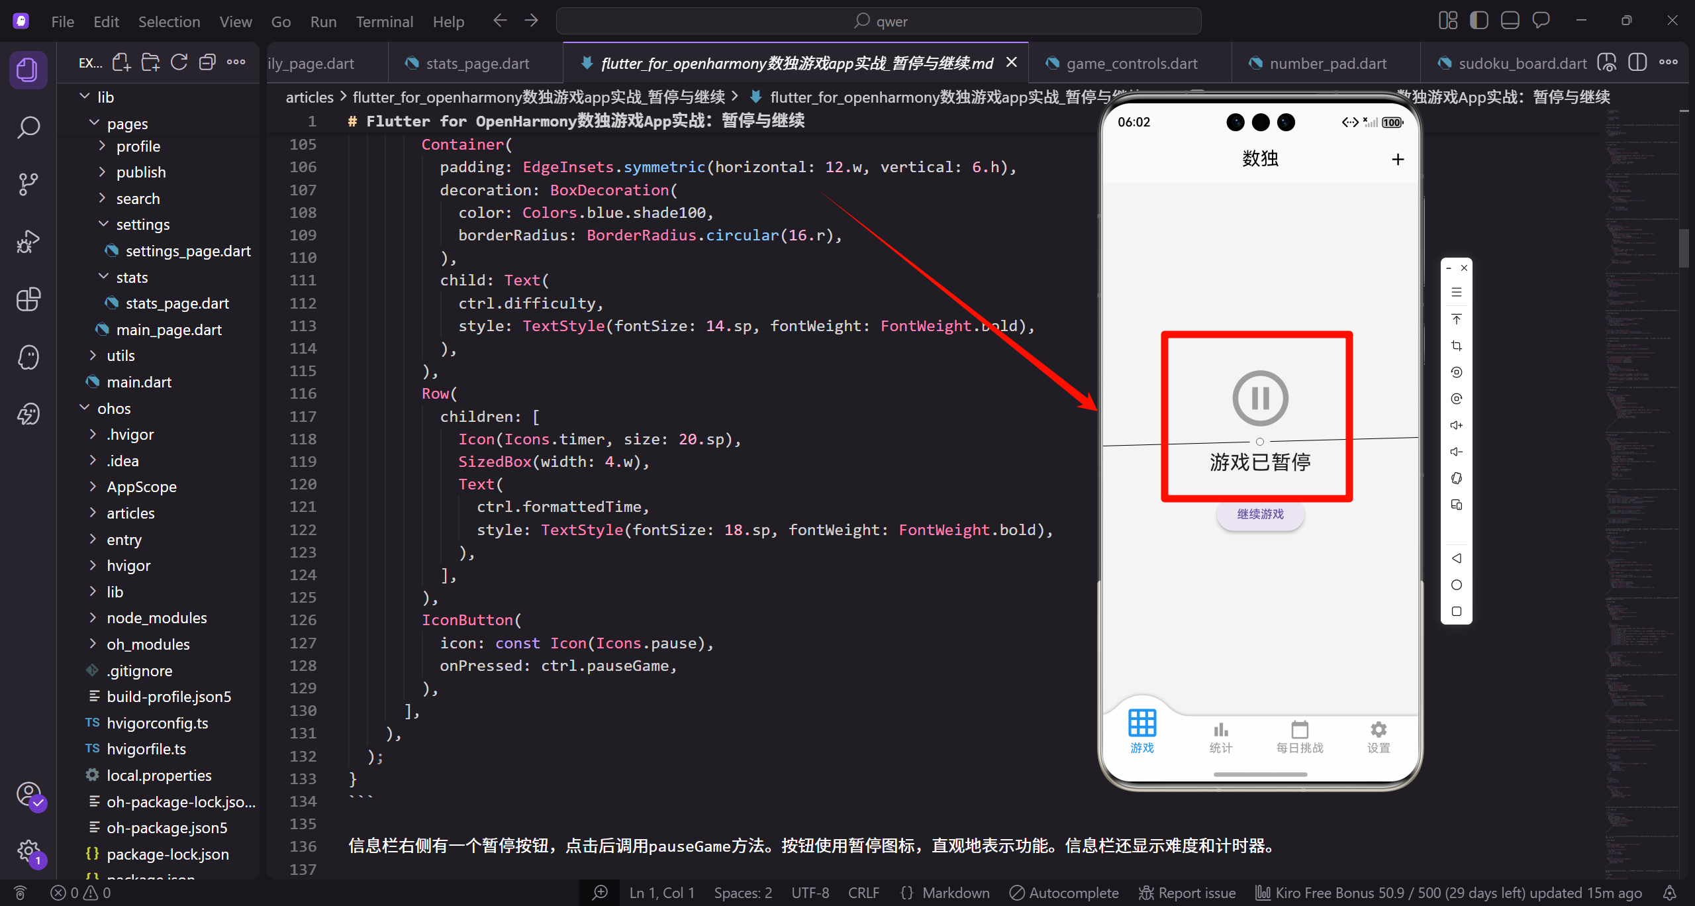1695x906 pixels.
Task: Open the Terminal menu
Action: [385, 22]
